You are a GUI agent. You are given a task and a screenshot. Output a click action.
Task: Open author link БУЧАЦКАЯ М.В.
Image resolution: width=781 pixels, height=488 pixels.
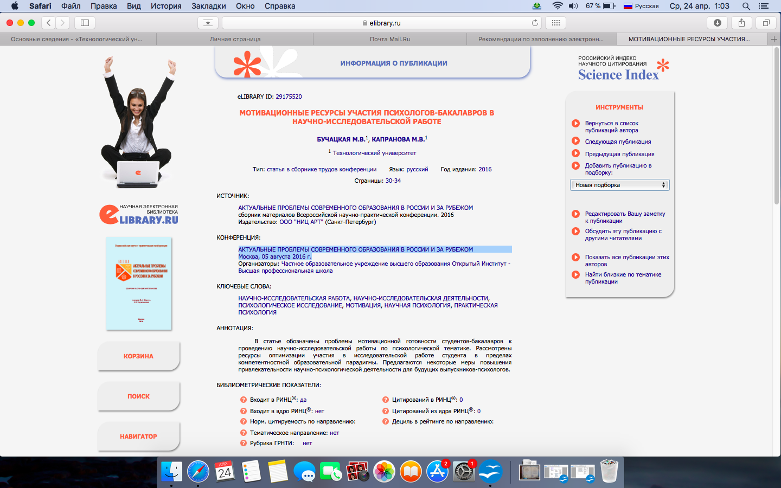pos(341,139)
